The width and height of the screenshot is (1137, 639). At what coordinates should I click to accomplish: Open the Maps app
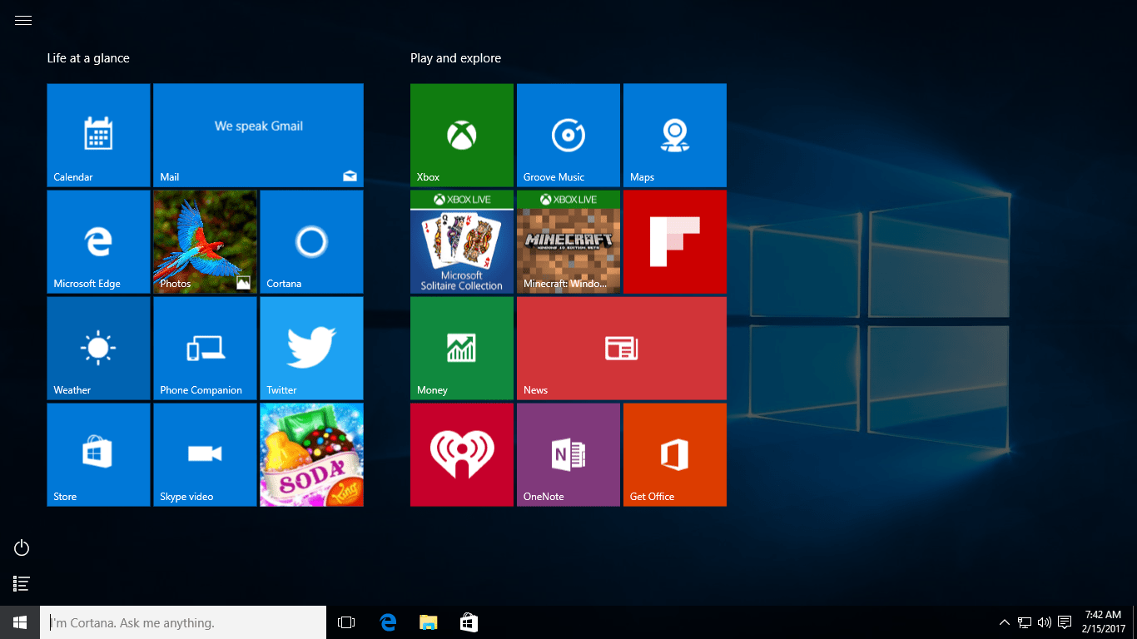point(674,135)
